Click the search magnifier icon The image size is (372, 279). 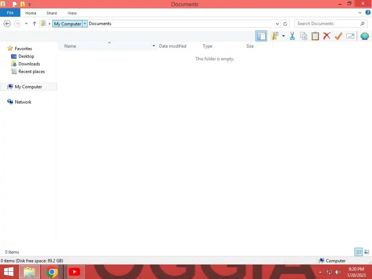click(362, 24)
